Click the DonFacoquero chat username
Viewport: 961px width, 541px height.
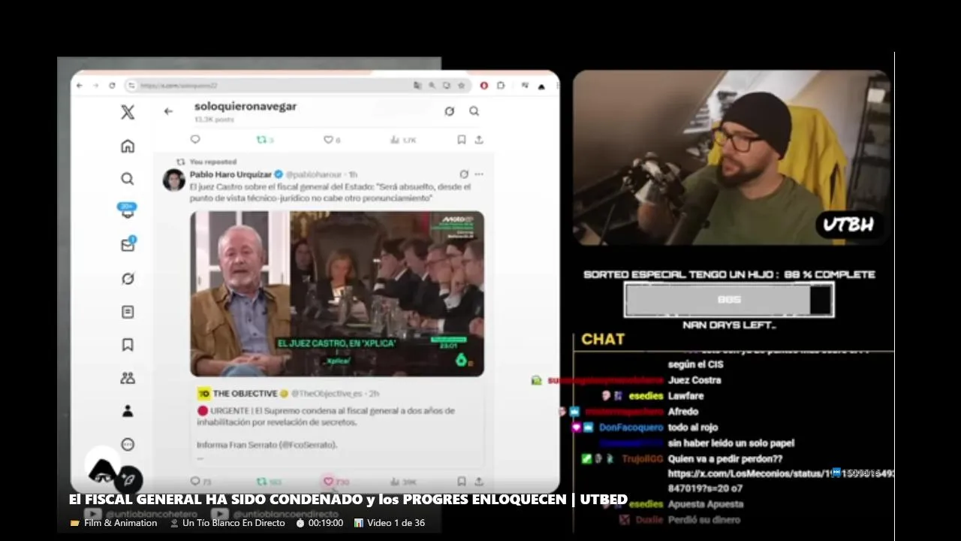[631, 428]
